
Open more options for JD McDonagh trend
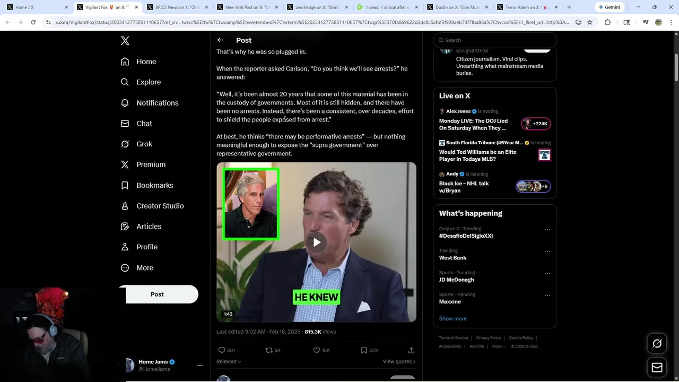pyautogui.click(x=547, y=273)
